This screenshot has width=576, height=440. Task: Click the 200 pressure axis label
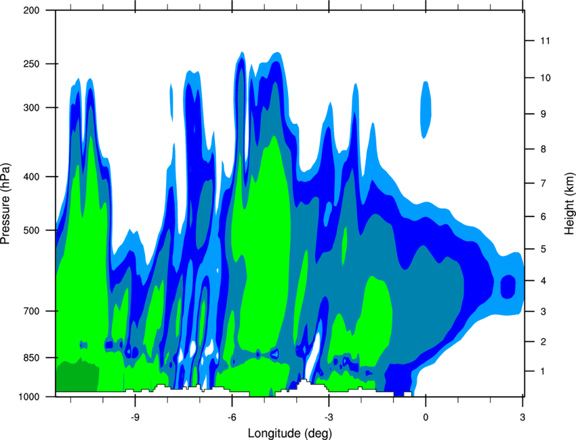point(31,10)
